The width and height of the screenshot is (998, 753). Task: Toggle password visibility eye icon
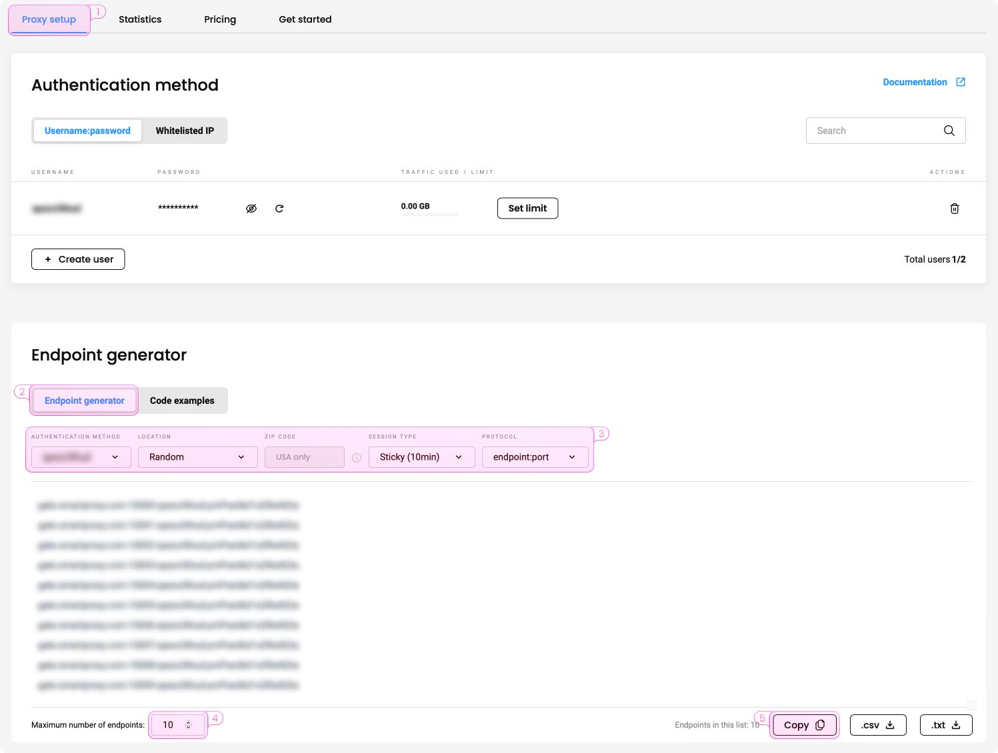(x=251, y=209)
